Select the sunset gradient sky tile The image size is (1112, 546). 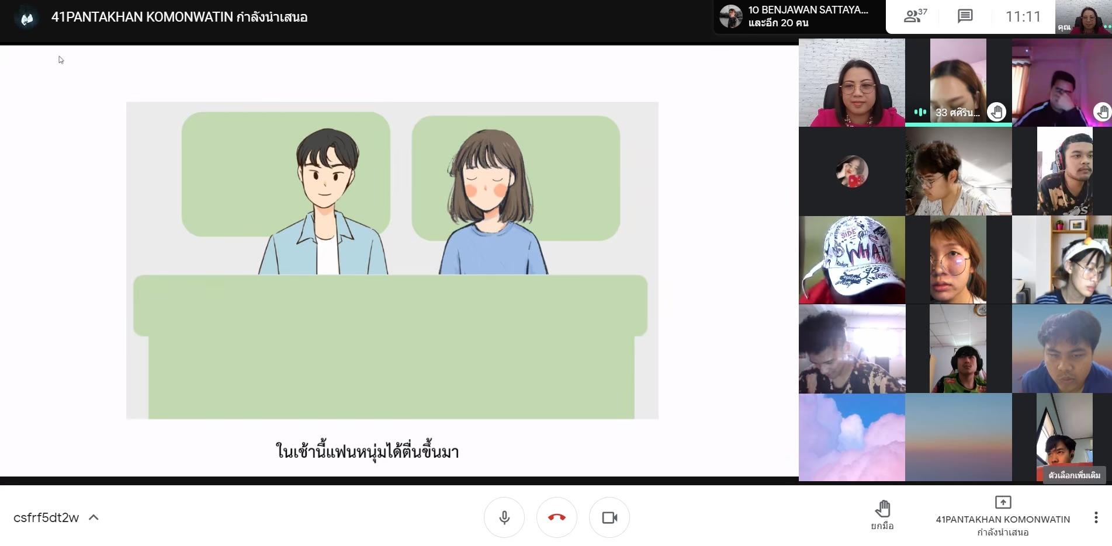(x=958, y=437)
